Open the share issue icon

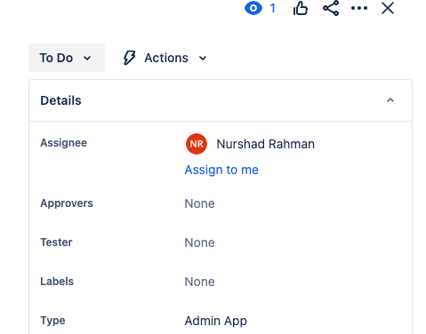[331, 8]
